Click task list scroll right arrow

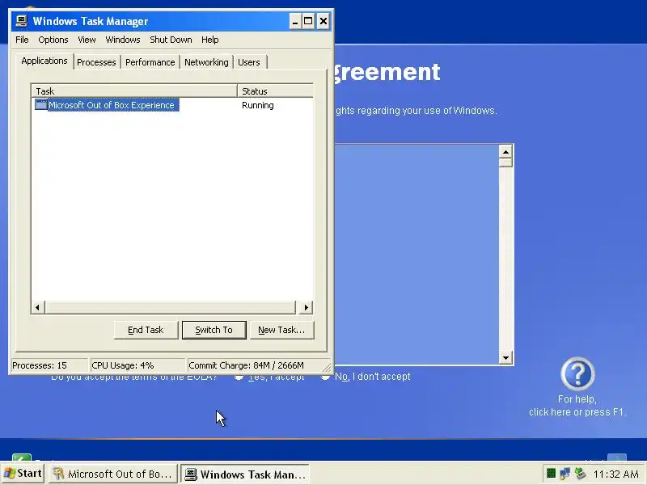[306, 307]
